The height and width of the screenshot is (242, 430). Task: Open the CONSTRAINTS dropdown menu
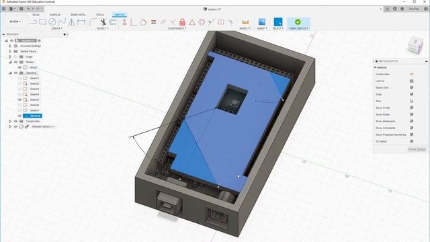[x=177, y=28]
